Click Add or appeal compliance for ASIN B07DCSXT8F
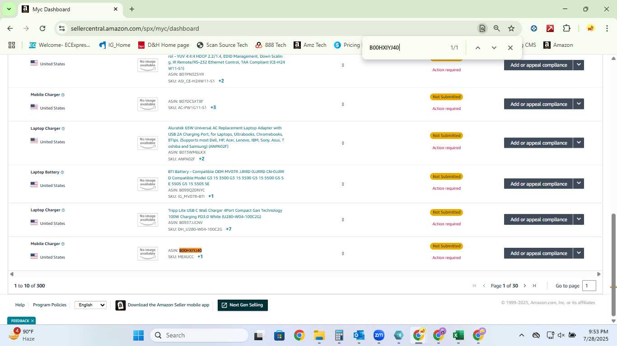 pyautogui.click(x=538, y=104)
